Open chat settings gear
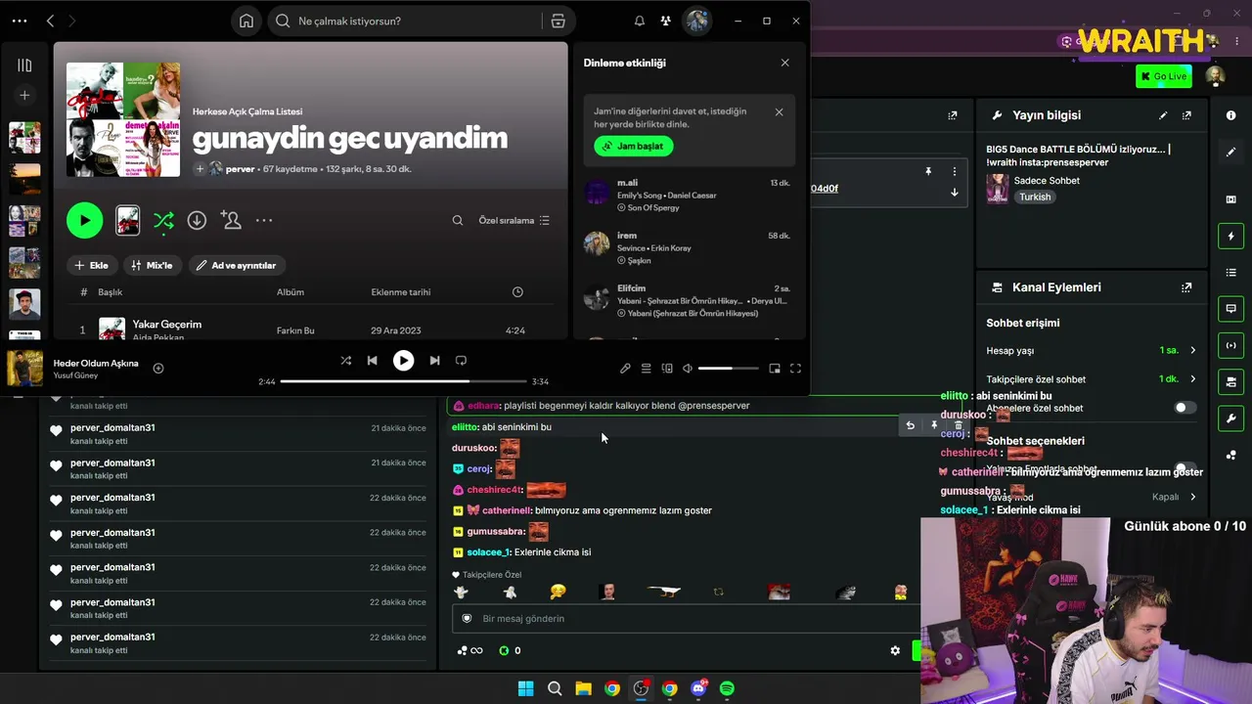1252x704 pixels. point(895,650)
